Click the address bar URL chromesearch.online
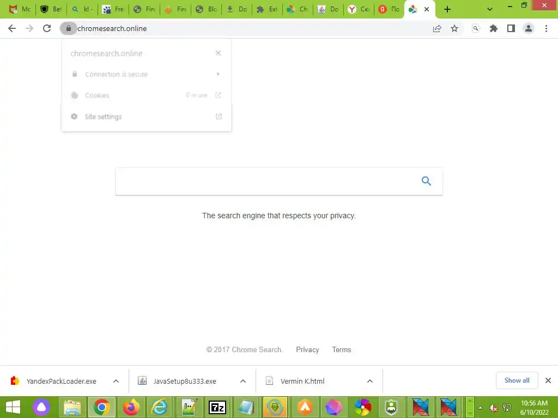 point(112,28)
